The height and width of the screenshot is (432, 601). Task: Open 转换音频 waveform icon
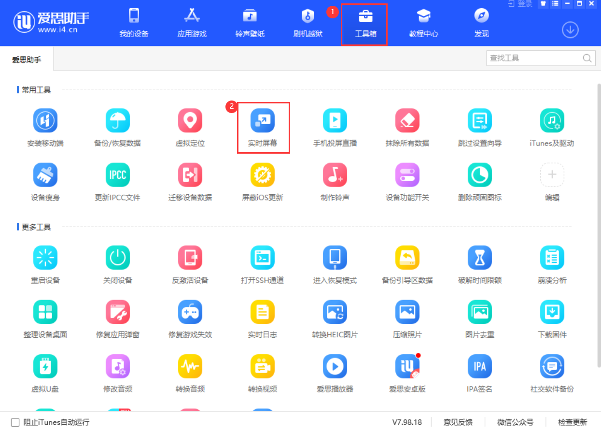click(190, 366)
